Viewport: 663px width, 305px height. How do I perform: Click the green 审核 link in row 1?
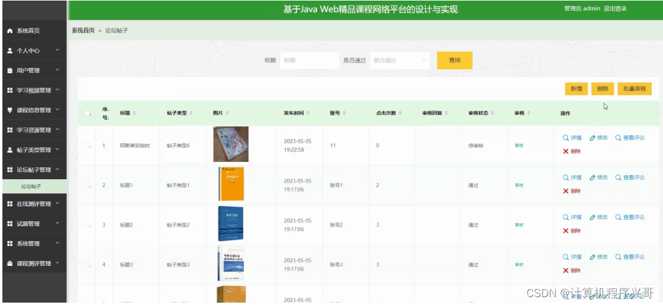pyautogui.click(x=519, y=146)
